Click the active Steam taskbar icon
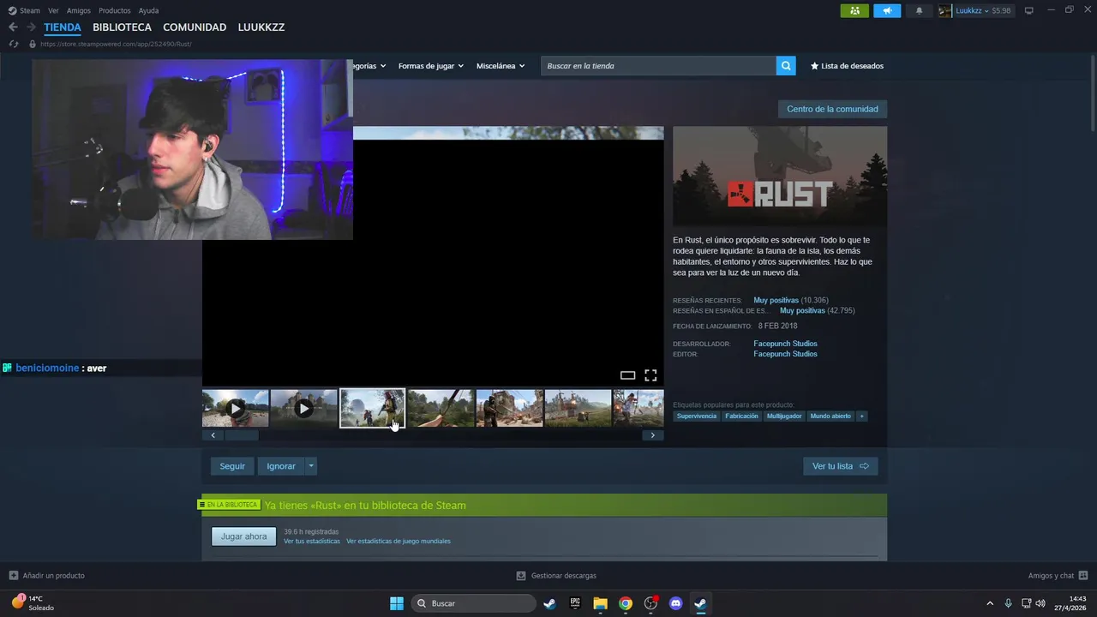Viewport: 1097px width, 617px height. 700,603
